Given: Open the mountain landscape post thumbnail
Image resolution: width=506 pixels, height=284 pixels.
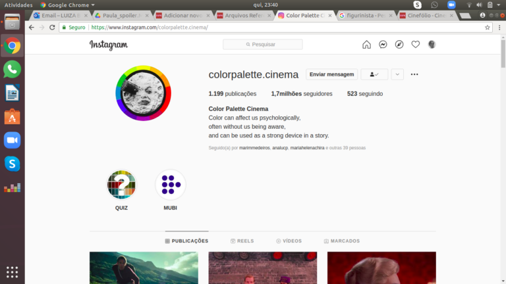Looking at the screenshot, I should 144,268.
